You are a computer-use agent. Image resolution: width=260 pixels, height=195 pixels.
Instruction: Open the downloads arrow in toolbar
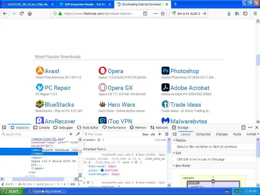pyautogui.click(x=229, y=14)
